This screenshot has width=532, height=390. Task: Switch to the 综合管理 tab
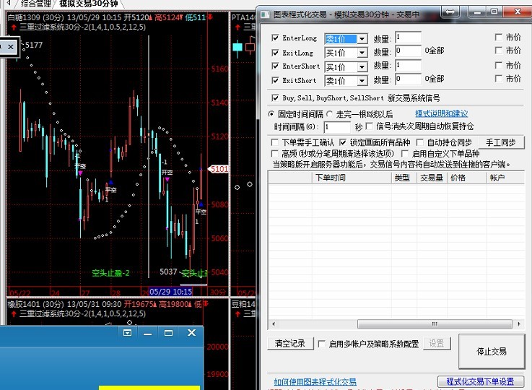[35, 4]
